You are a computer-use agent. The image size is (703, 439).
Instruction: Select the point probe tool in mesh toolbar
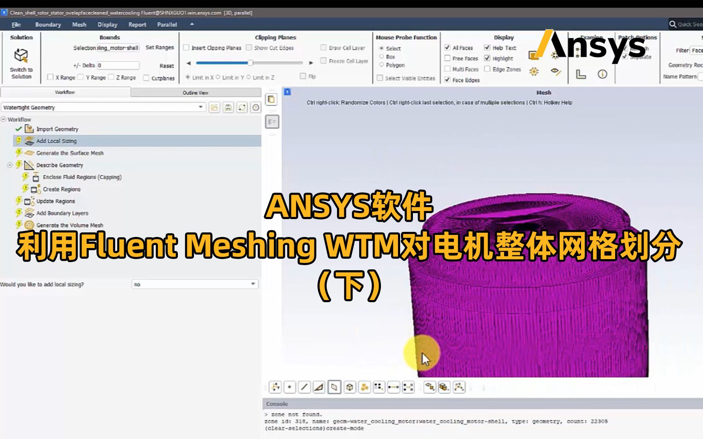coord(290,387)
